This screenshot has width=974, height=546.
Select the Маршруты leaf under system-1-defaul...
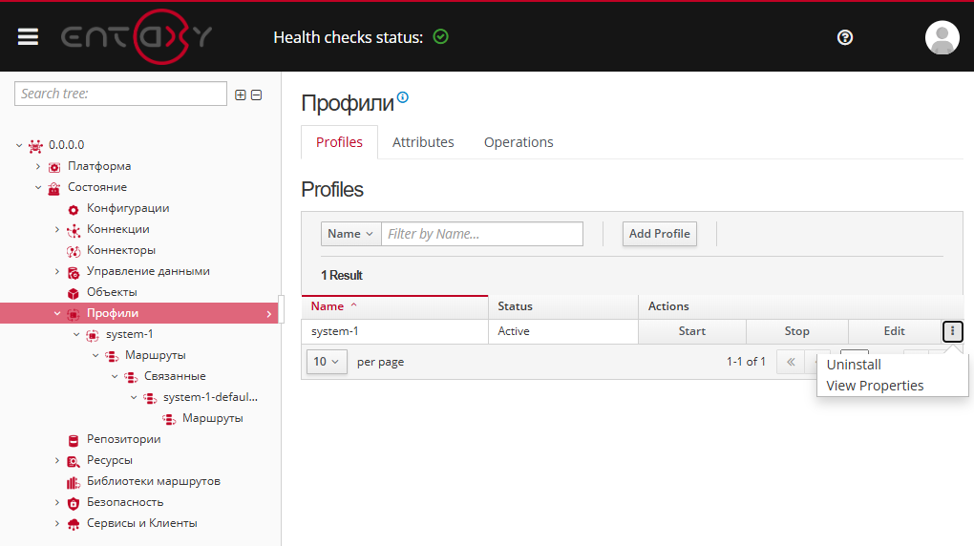212,419
